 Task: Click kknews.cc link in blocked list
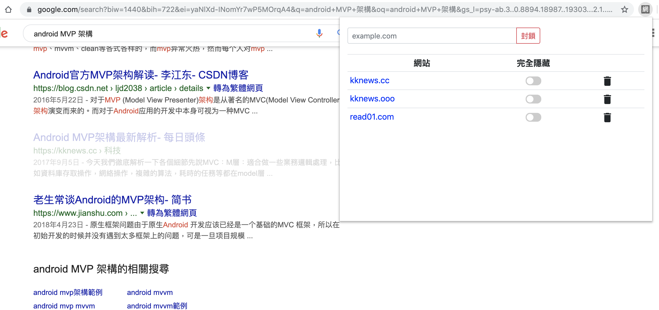point(369,81)
